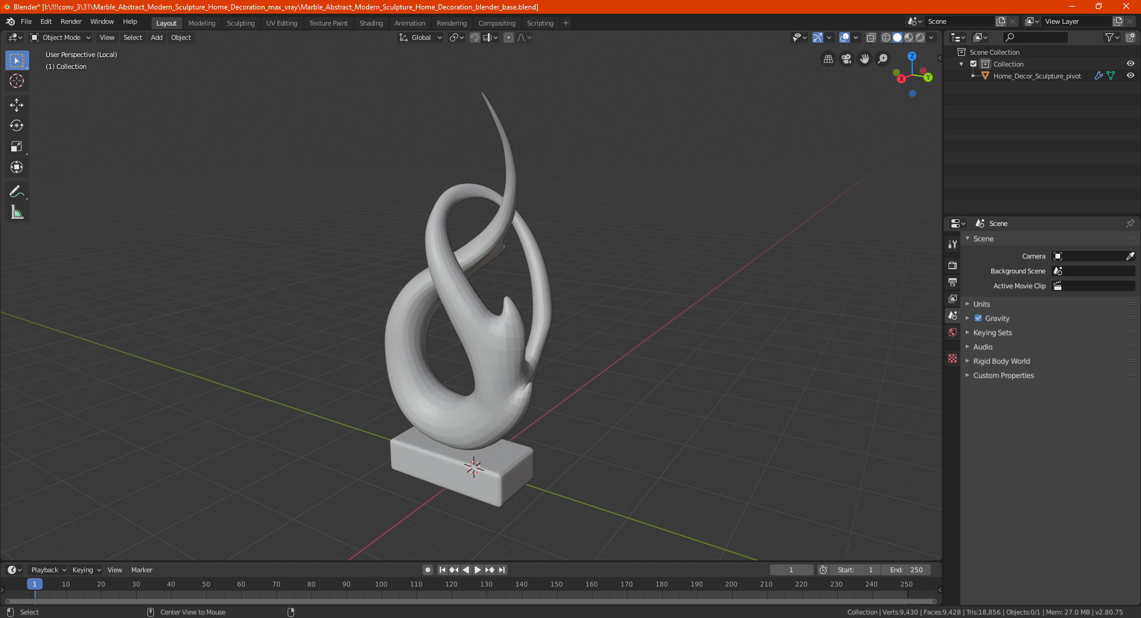This screenshot has width=1141, height=618.
Task: Click the Z axis on navigation gizmo
Action: [x=912, y=56]
